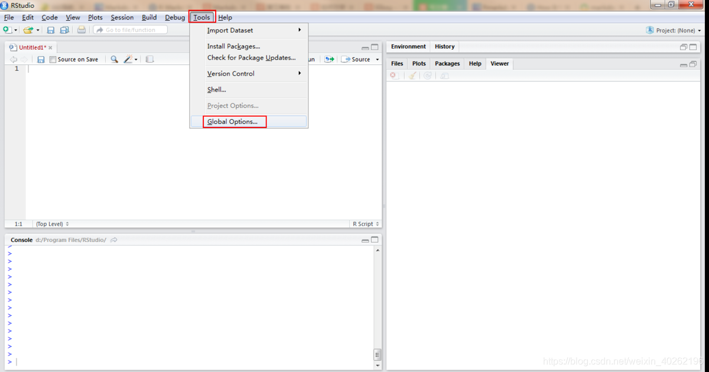Save current document from the main toolbar
Viewport: 709px width, 372px height.
(51, 30)
